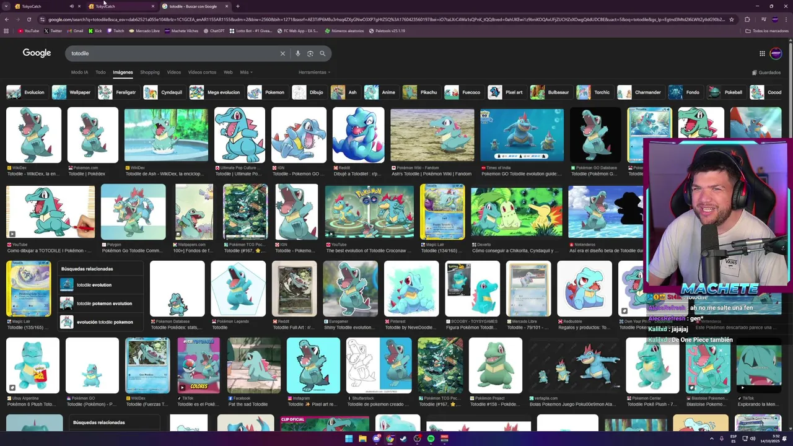Open a new browser tab with plus
This screenshot has width=793, height=446.
[238, 6]
